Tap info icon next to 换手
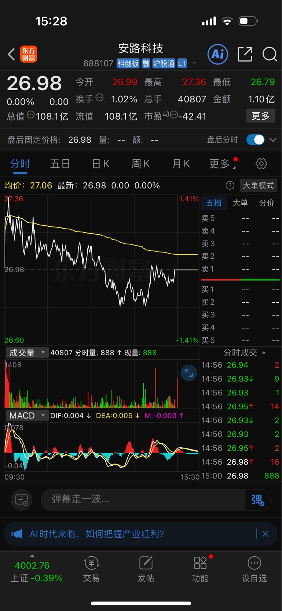Image resolution: width=282 pixels, height=611 pixels. tap(99, 98)
